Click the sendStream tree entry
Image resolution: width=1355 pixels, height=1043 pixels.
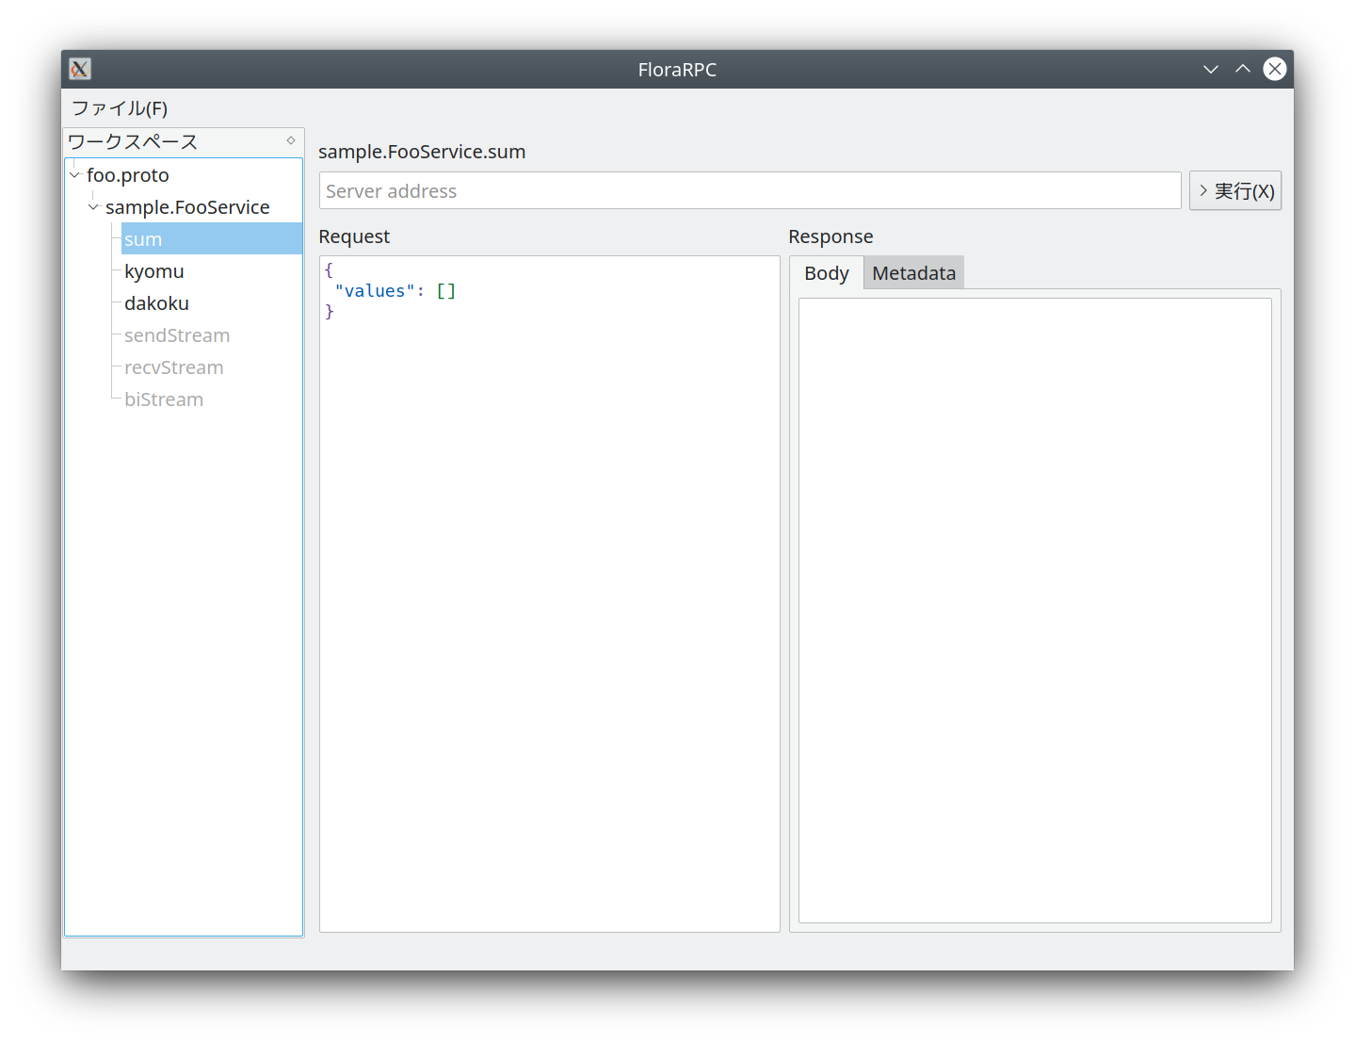click(x=177, y=335)
